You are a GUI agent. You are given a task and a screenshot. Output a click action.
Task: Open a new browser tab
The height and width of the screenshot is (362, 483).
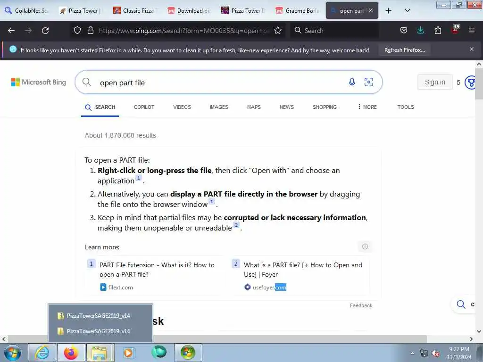pyautogui.click(x=389, y=11)
